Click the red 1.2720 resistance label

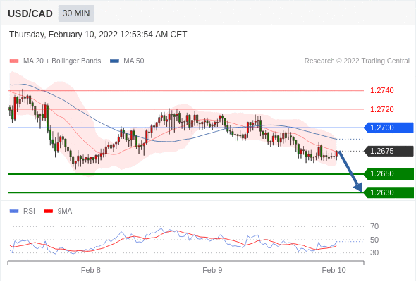pyautogui.click(x=381, y=109)
